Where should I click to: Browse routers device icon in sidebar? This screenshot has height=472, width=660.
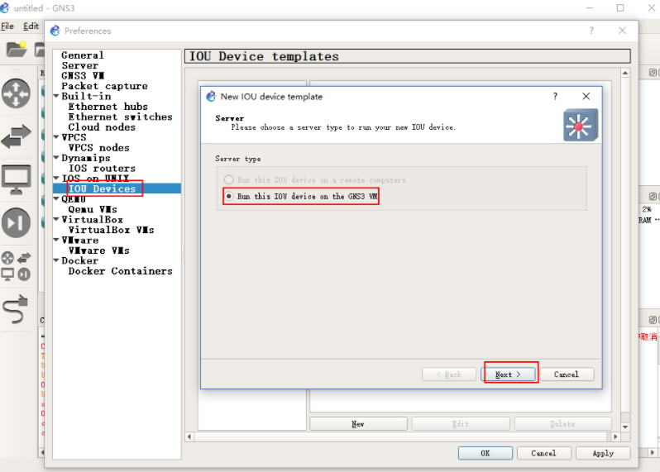(16, 93)
